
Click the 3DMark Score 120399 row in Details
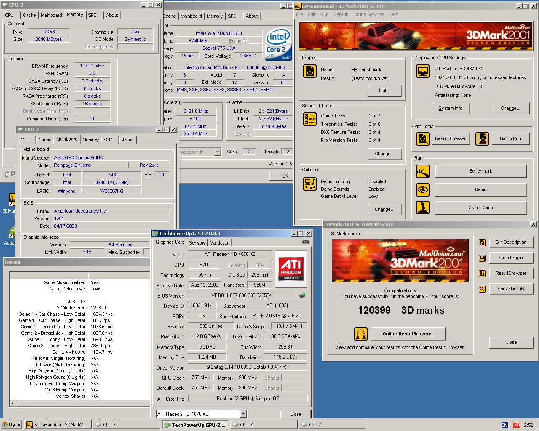tap(80, 308)
